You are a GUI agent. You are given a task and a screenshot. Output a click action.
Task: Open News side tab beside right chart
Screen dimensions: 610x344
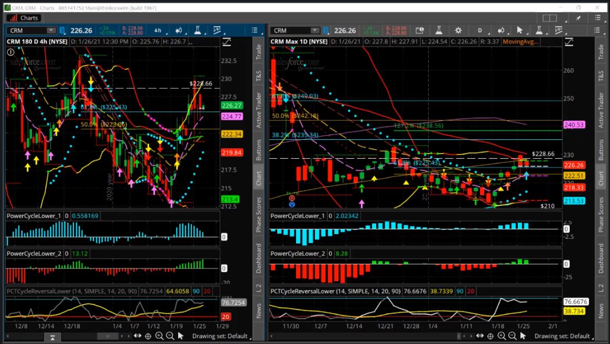coord(601,310)
